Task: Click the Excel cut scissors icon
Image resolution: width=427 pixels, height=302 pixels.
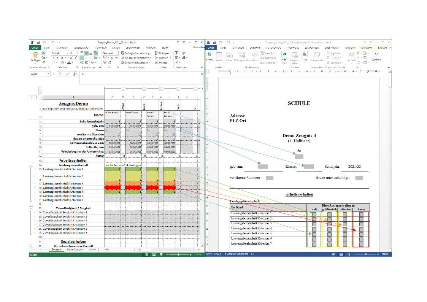Action: click(x=43, y=53)
